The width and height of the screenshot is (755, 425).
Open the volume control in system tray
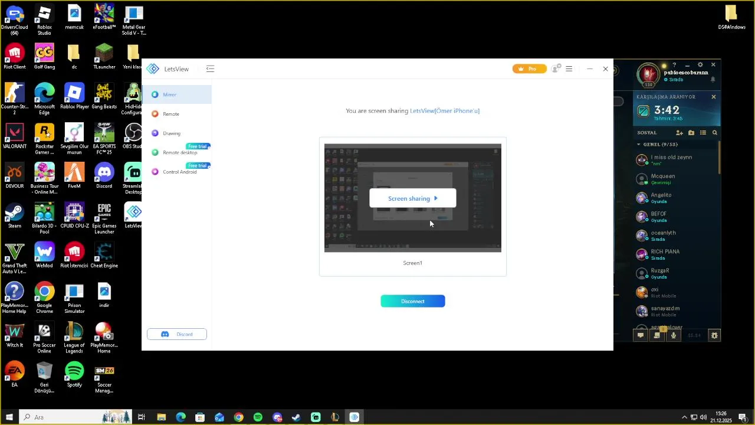[x=703, y=417]
